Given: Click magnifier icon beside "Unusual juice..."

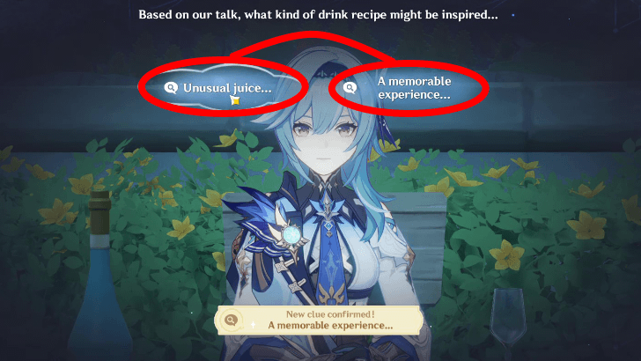Looking at the screenshot, I should (x=171, y=87).
